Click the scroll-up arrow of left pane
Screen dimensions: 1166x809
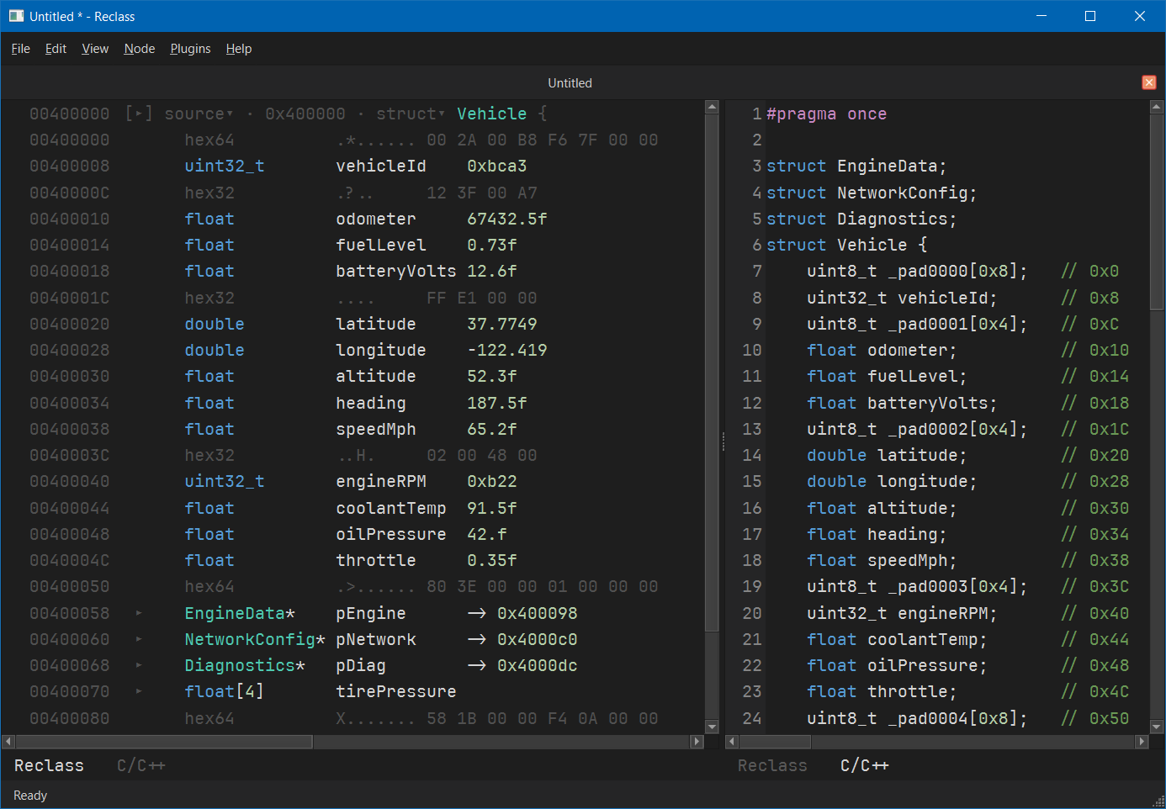pyautogui.click(x=712, y=107)
